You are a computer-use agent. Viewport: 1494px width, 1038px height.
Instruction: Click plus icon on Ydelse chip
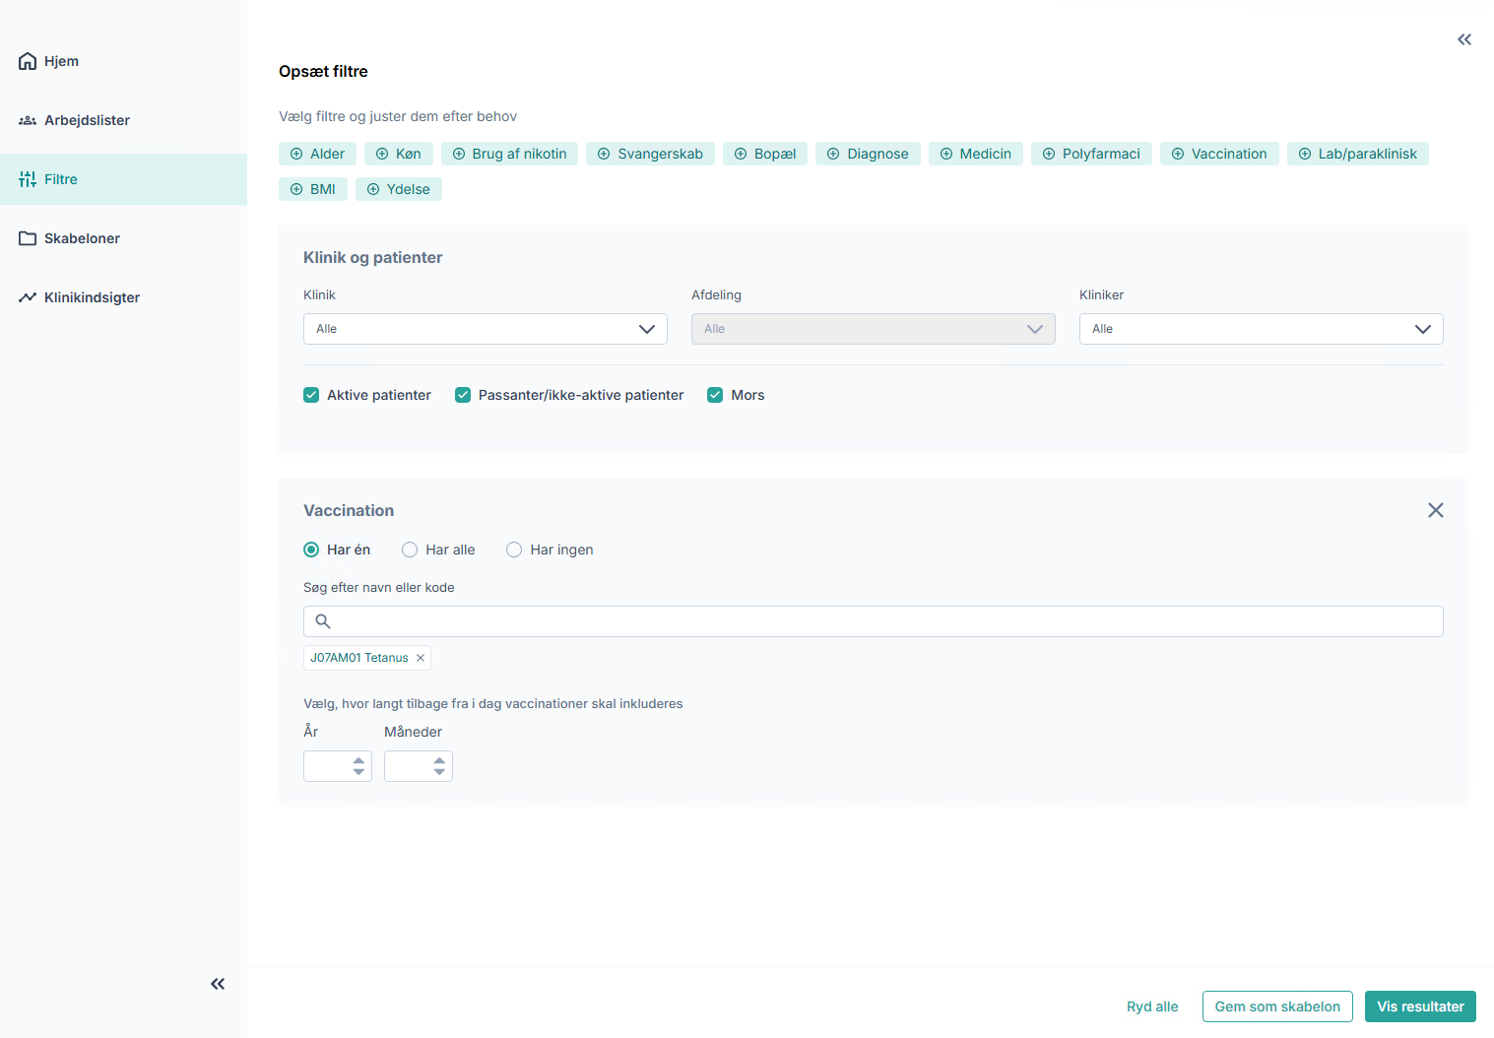373,189
